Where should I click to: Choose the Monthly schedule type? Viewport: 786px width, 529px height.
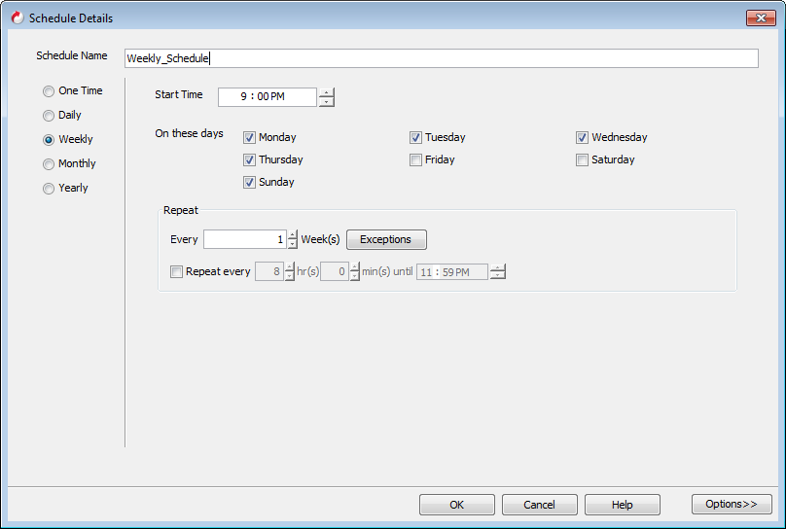coord(49,164)
